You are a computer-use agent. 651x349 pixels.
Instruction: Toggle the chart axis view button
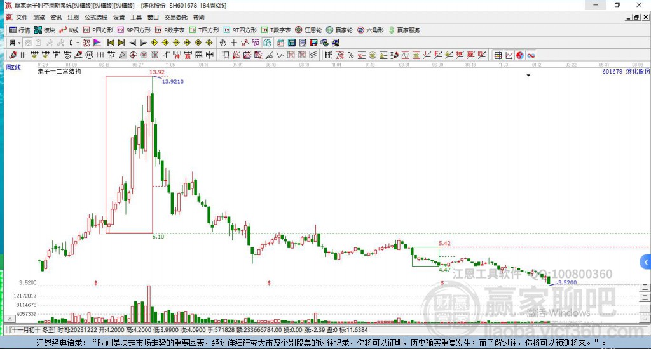(x=509, y=55)
